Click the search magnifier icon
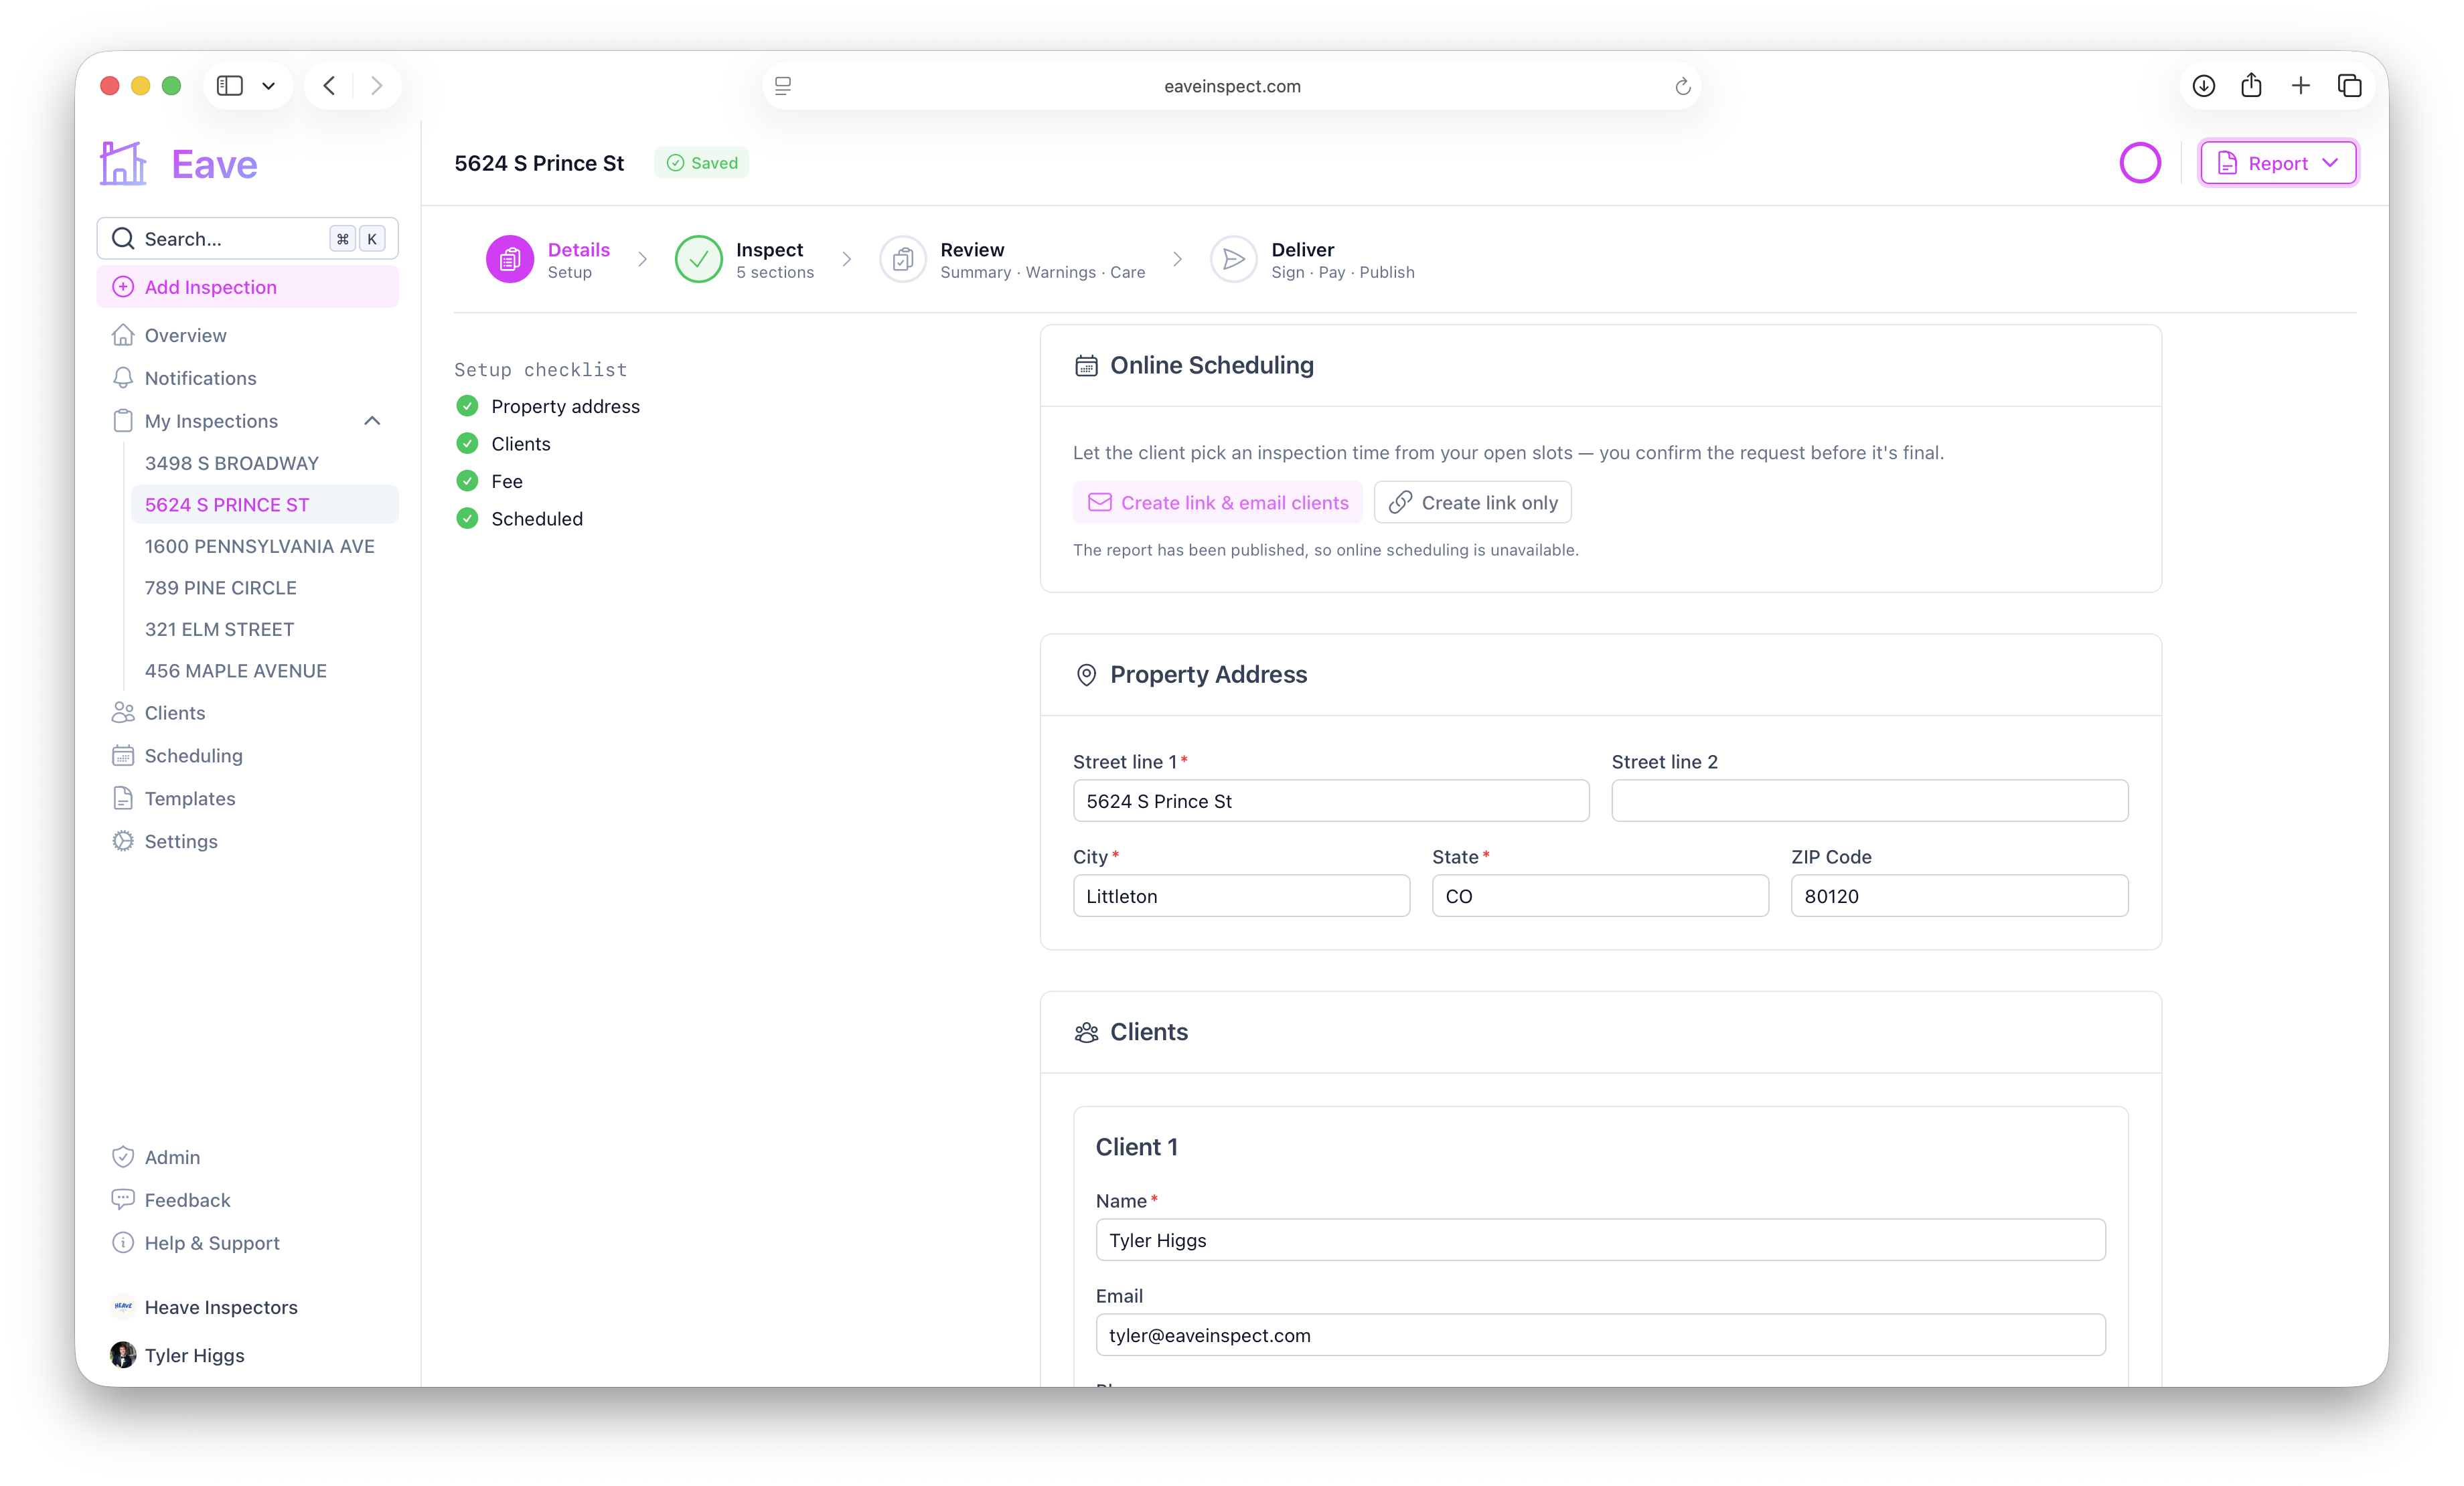 point(123,238)
